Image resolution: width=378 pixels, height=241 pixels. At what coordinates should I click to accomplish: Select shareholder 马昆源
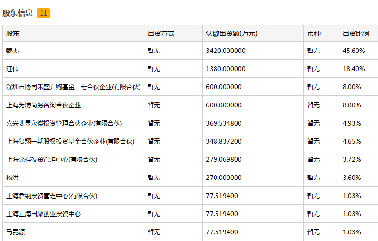pos(16,232)
